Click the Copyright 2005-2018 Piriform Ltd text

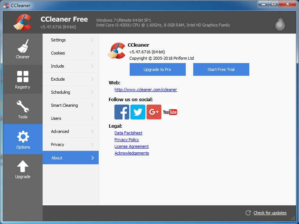point(161,58)
